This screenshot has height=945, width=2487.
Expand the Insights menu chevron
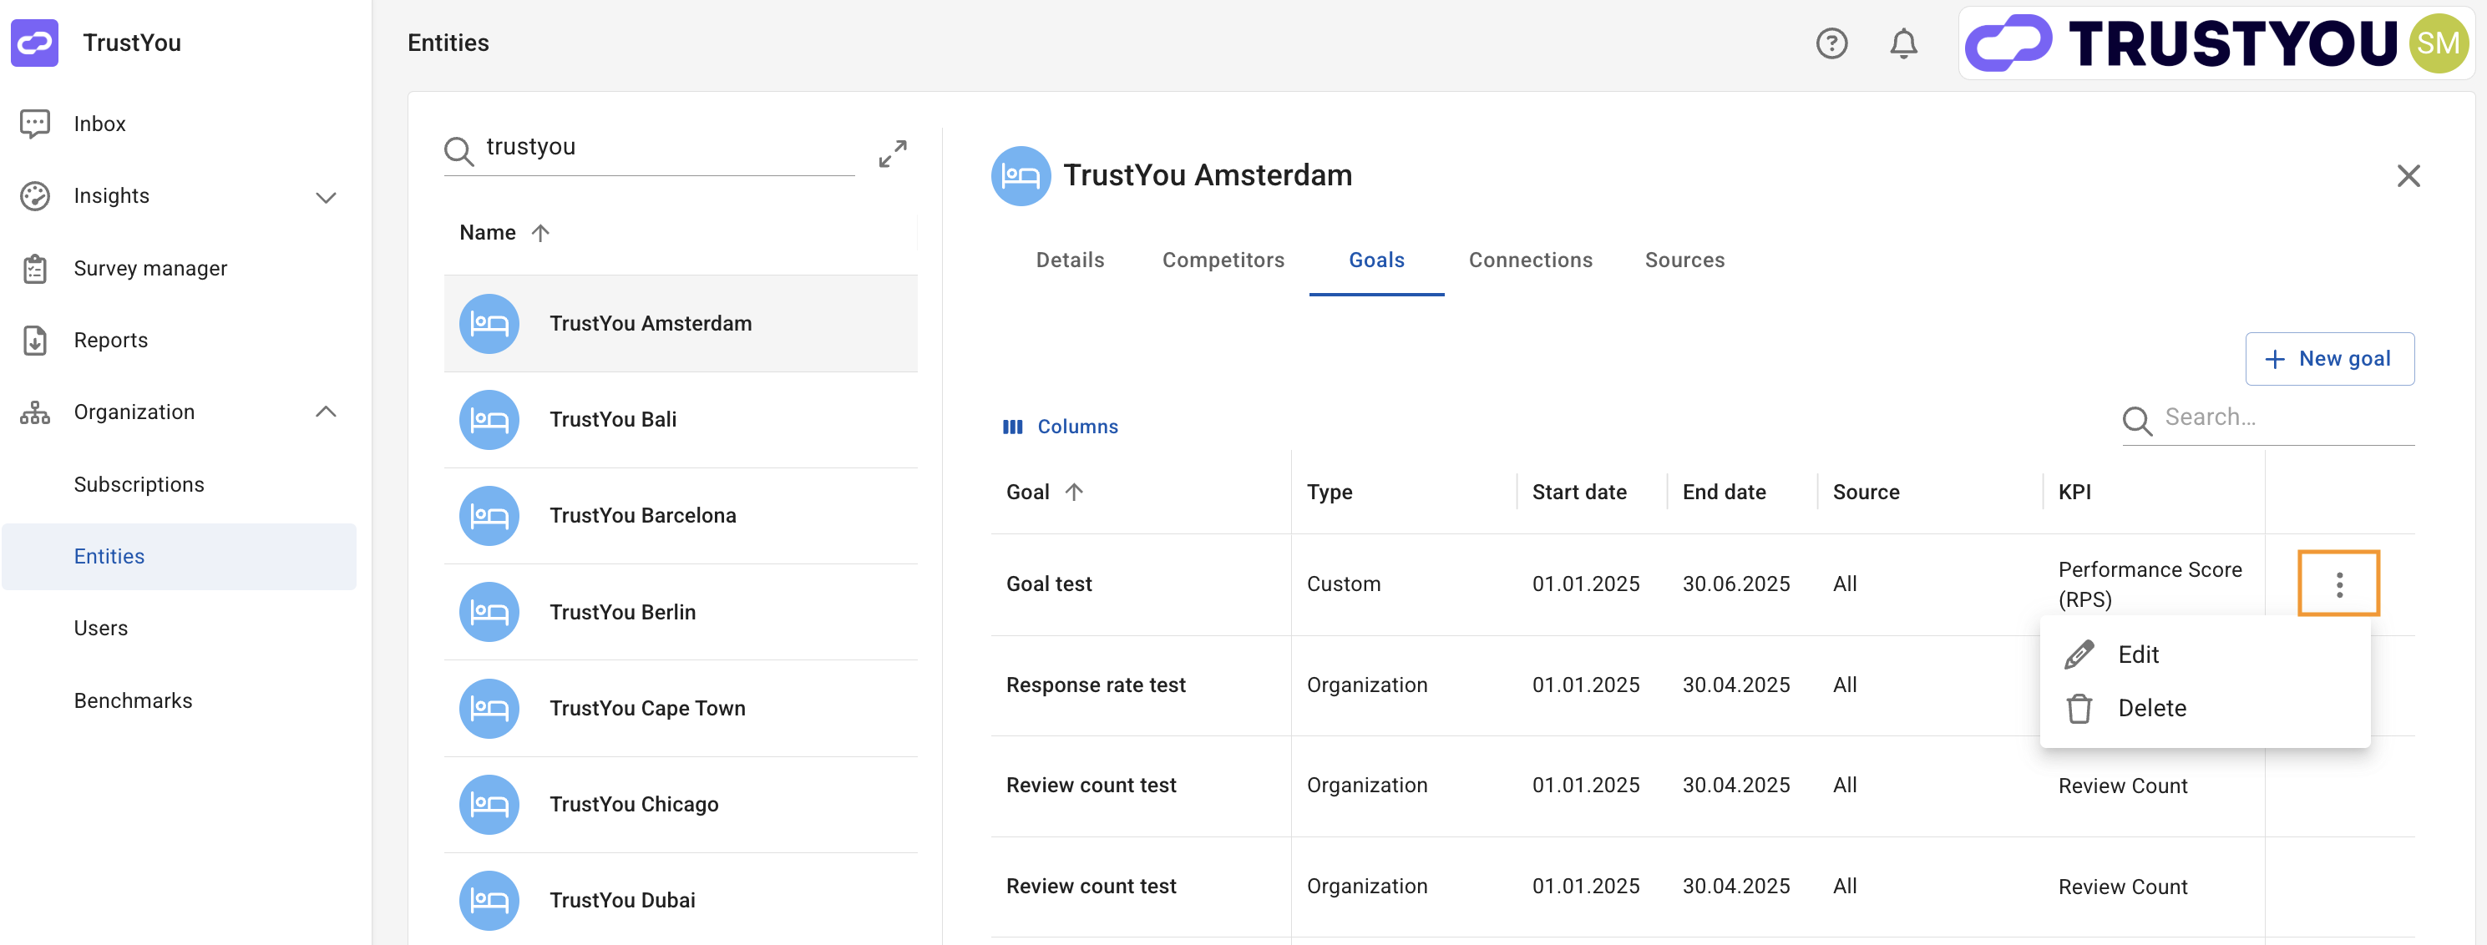[327, 197]
